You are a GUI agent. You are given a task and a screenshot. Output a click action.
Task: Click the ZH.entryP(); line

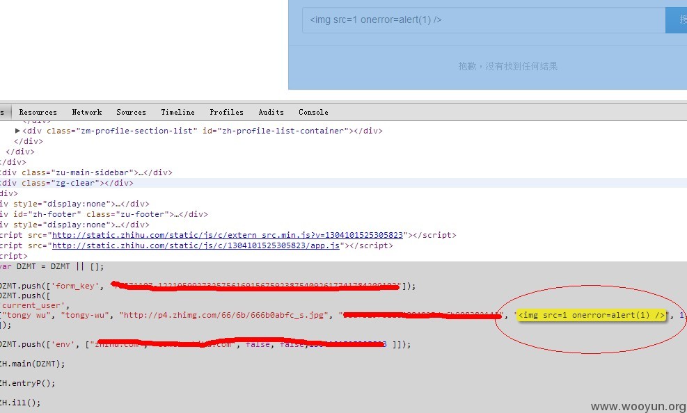click(28, 383)
